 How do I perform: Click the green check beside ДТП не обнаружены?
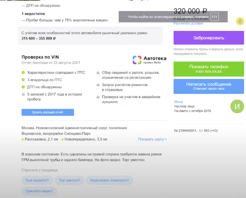[23, 87]
